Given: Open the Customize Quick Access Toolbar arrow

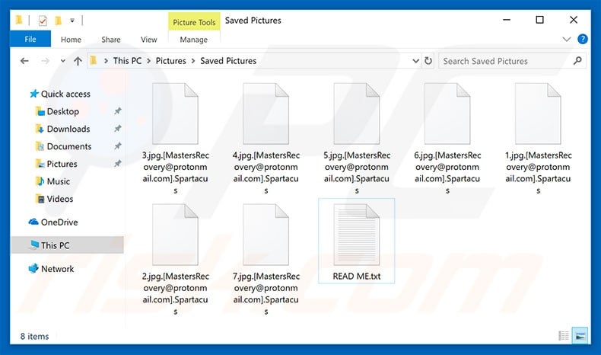Looking at the screenshot, I should point(72,21).
